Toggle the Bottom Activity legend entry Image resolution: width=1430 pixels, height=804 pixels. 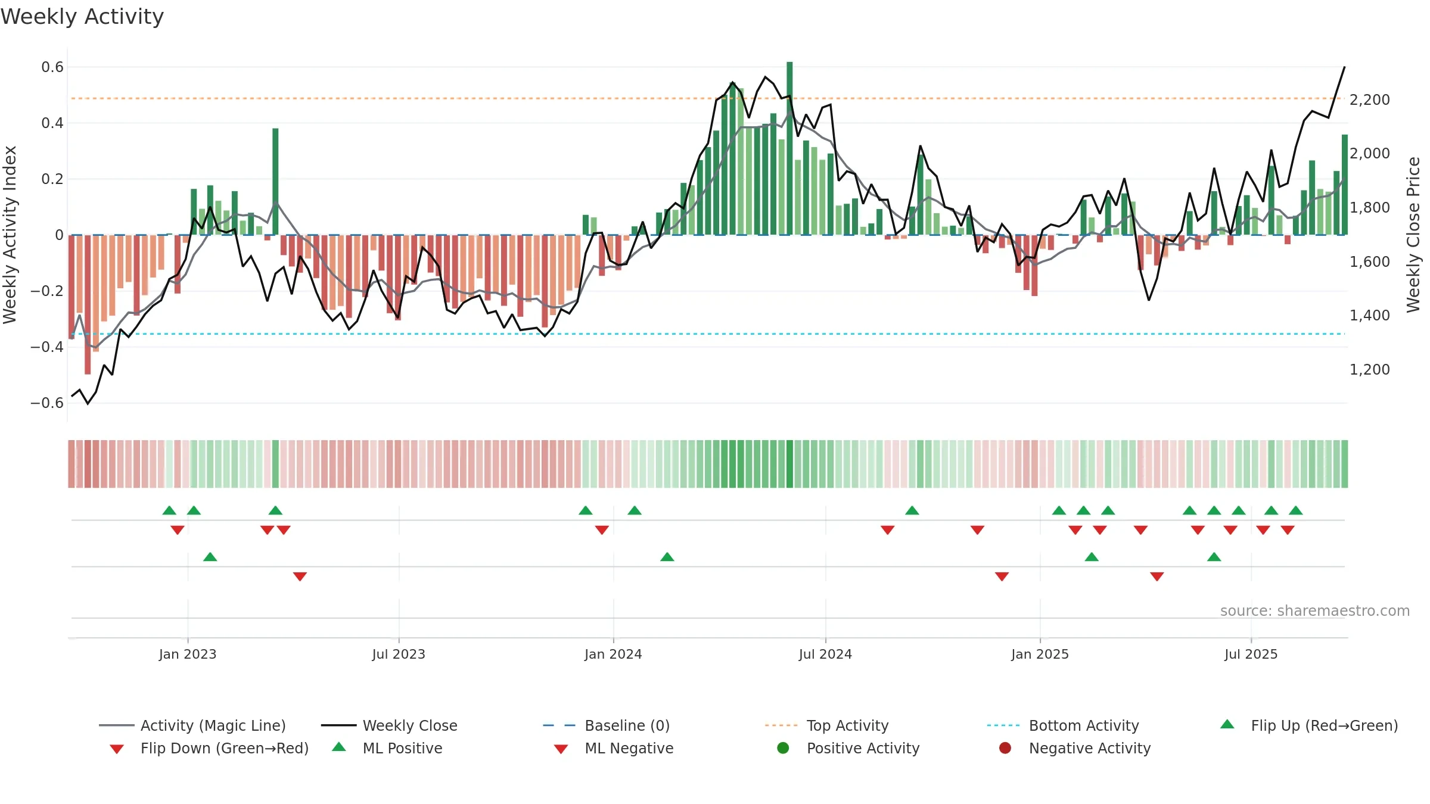tap(1063, 725)
